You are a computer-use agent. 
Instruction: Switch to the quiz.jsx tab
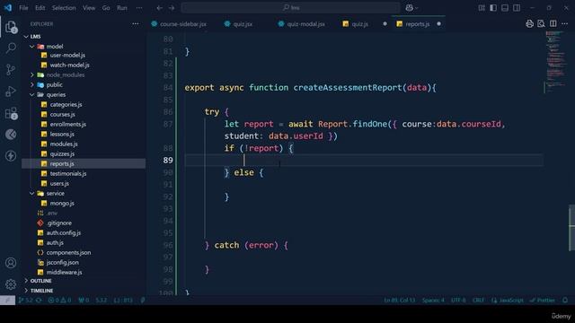[x=238, y=24]
